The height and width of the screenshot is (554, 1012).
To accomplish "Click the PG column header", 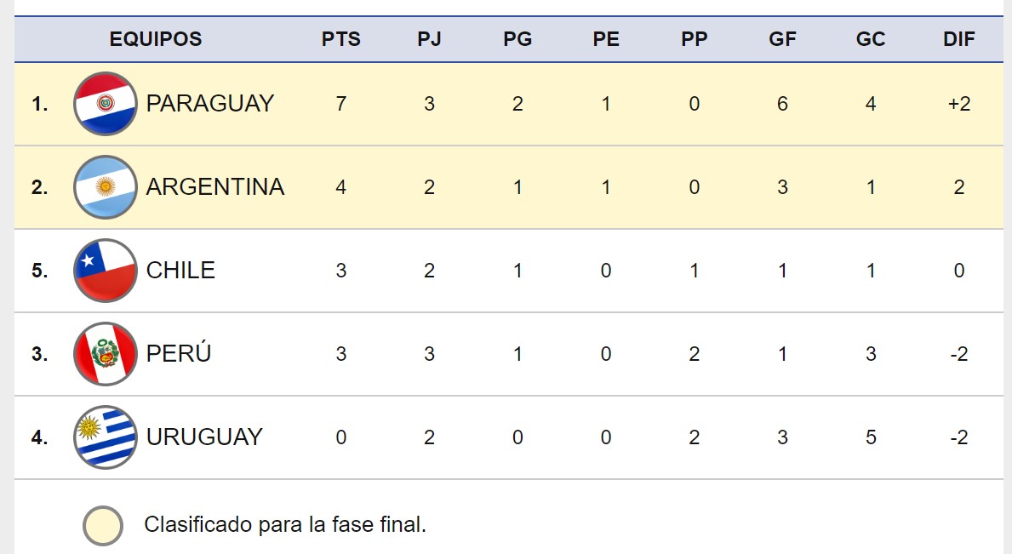I will pyautogui.click(x=517, y=39).
